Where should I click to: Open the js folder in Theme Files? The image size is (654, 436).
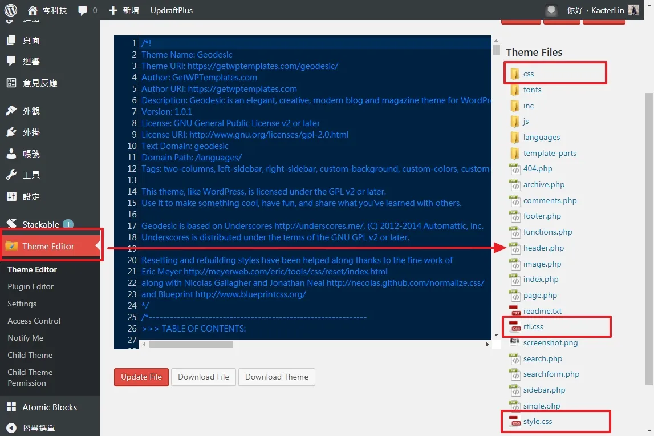pyautogui.click(x=526, y=122)
